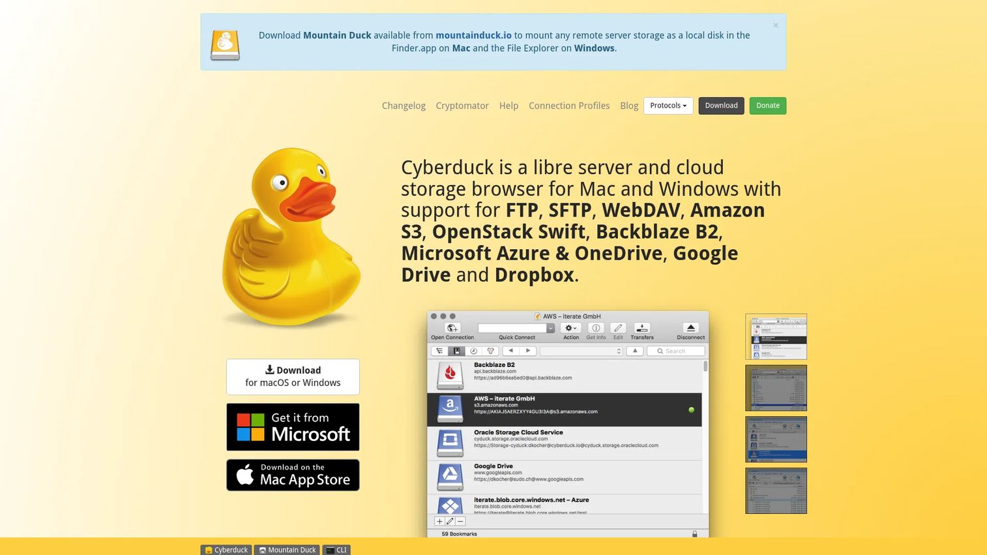Click the Edit pencil toolbar icon
The image size is (987, 555).
(x=618, y=328)
